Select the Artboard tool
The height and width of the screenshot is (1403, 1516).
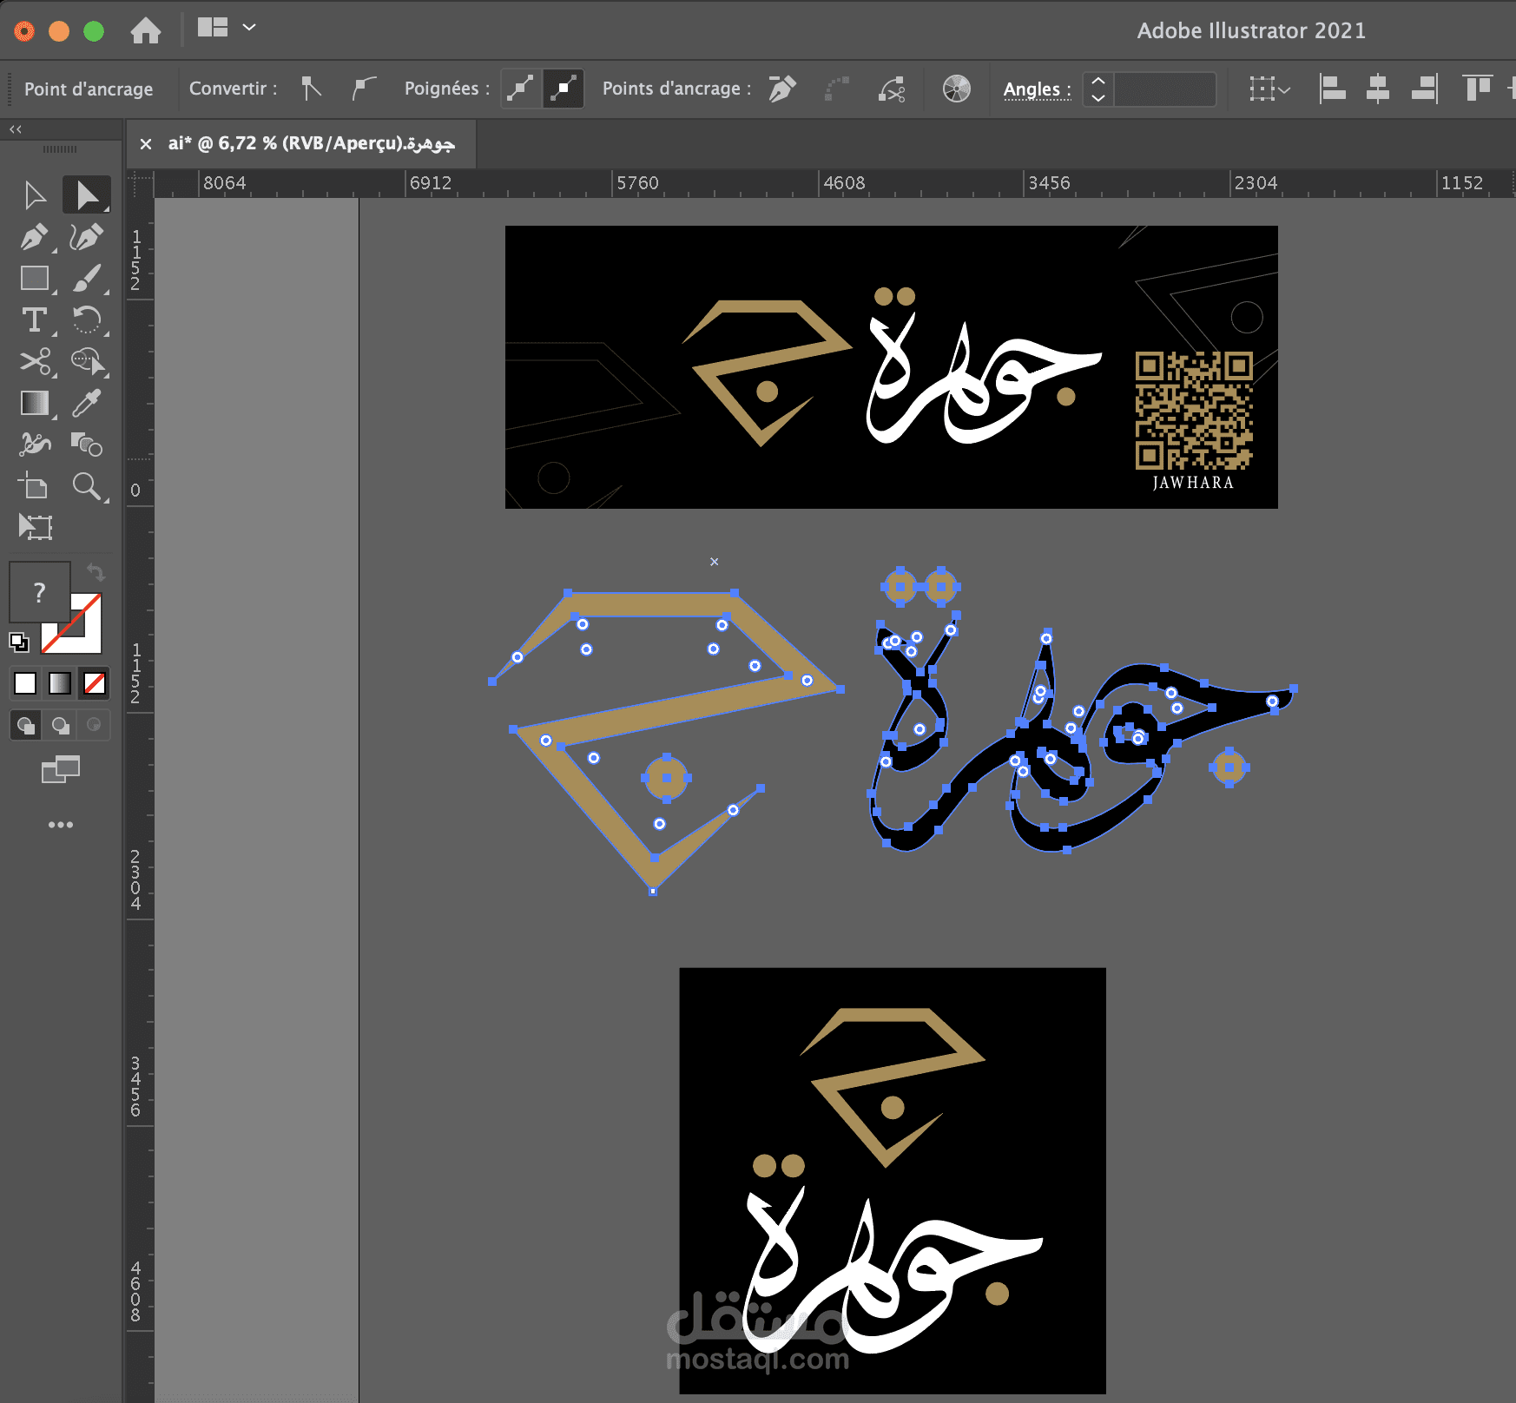pyautogui.click(x=35, y=486)
